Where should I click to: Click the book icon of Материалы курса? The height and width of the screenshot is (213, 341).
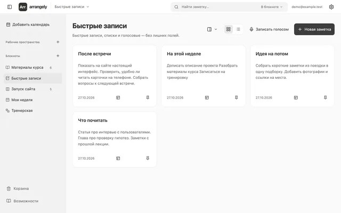click(7, 68)
